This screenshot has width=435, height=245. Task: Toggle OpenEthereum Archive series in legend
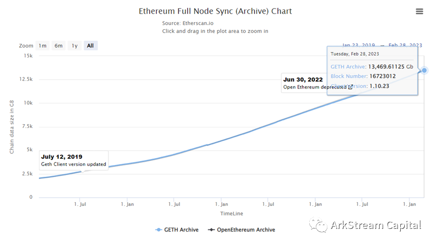242,230
